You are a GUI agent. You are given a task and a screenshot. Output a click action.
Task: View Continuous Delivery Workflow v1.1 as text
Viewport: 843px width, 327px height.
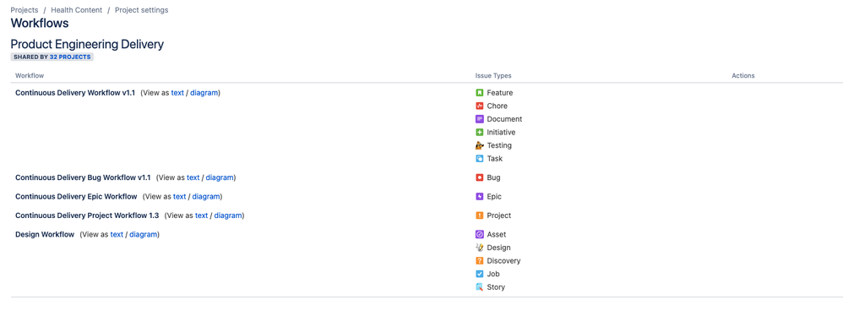pos(177,92)
